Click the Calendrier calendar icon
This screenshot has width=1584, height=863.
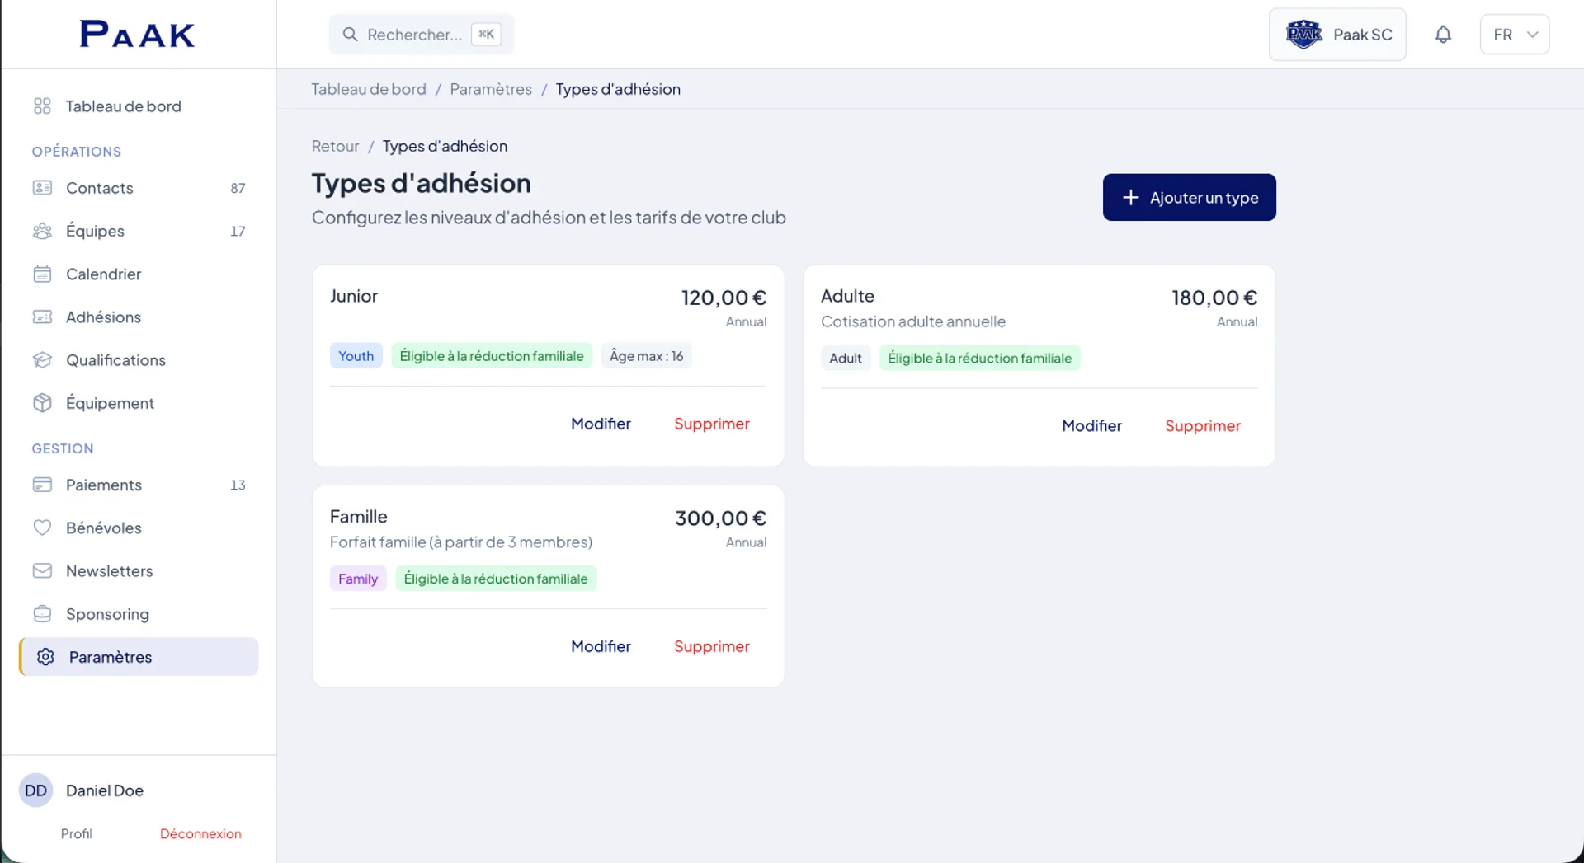[42, 274]
